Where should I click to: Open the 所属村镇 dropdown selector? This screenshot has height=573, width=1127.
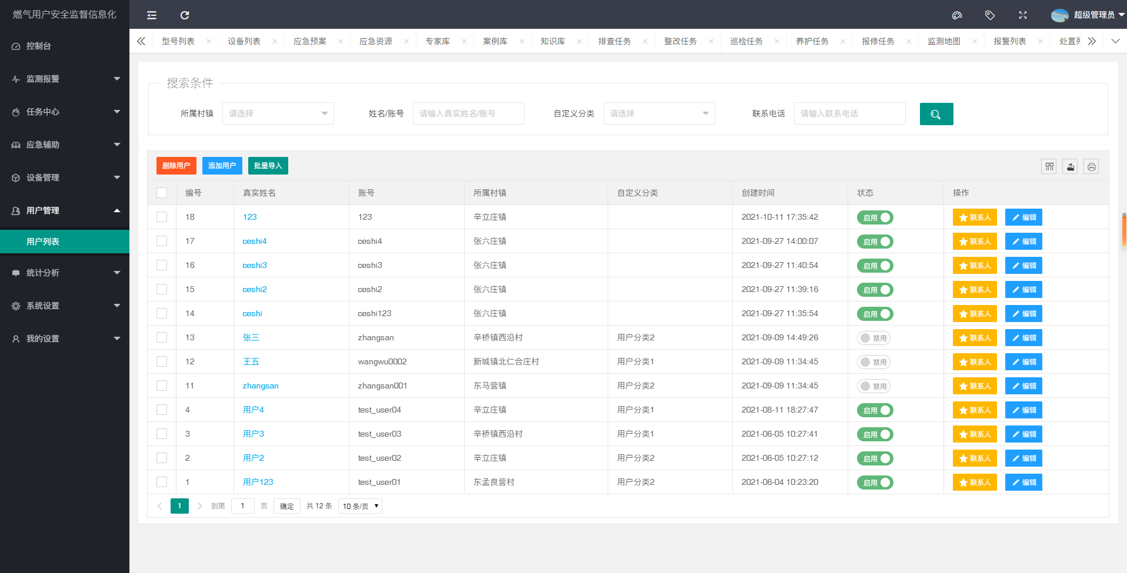[278, 113]
